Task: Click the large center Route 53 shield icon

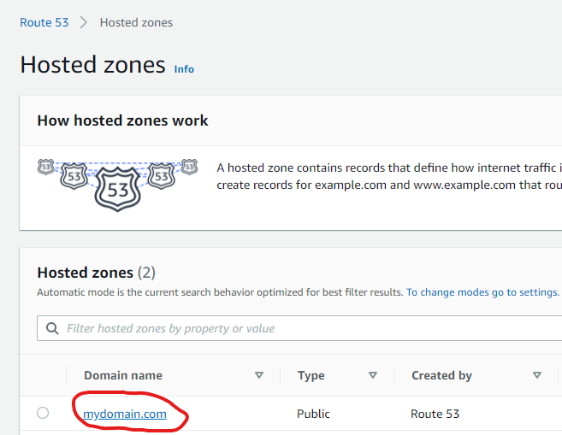Action: point(117,189)
